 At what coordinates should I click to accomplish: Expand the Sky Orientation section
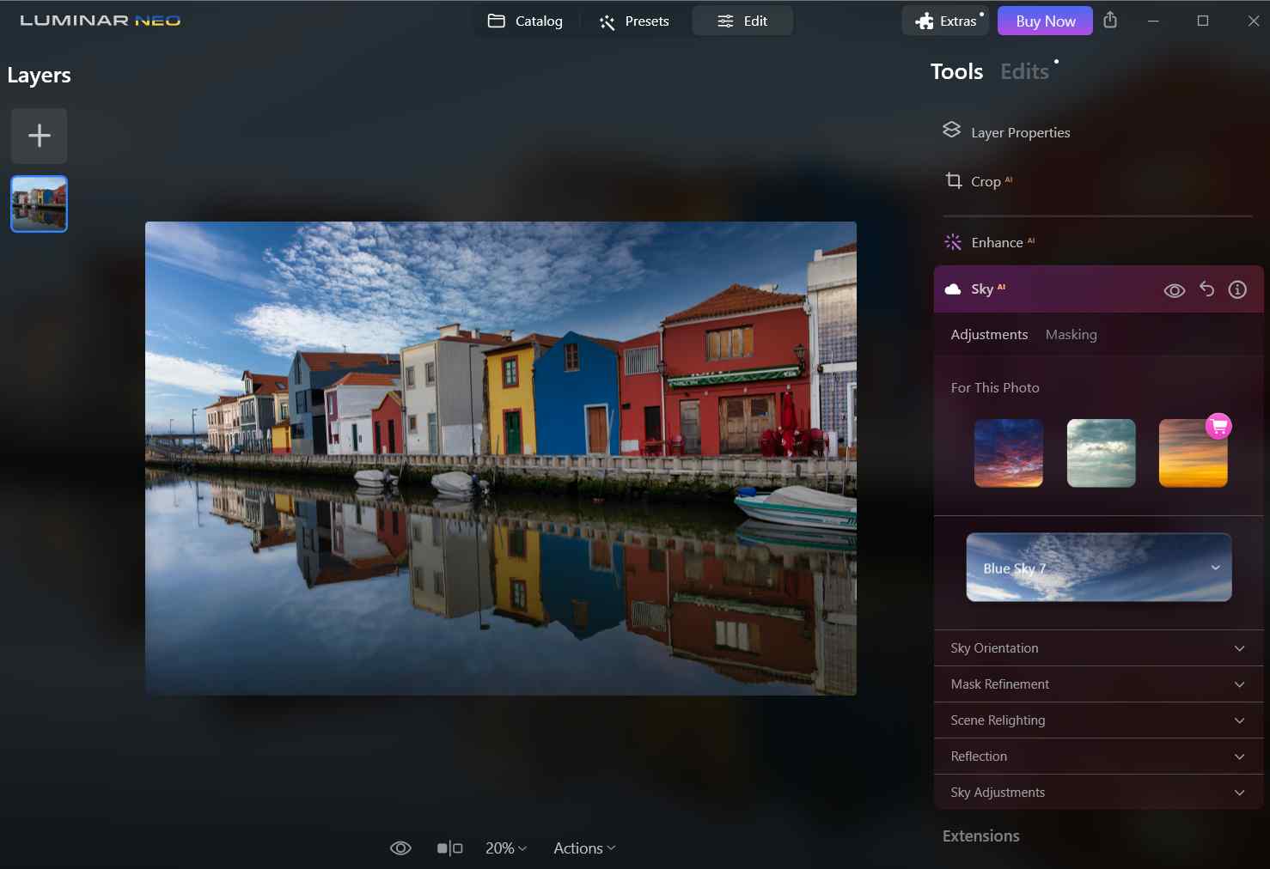[x=1097, y=648]
